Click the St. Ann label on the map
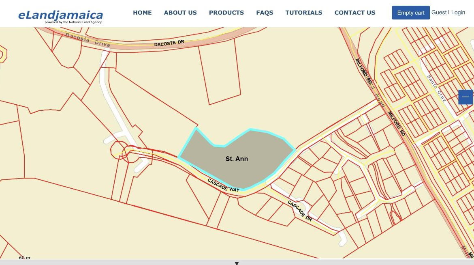Screen dimensions: 474x265 click(238, 159)
